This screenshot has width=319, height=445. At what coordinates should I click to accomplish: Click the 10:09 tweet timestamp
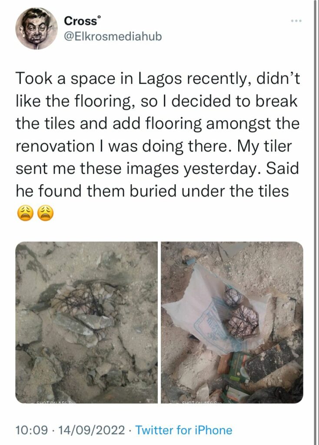click(x=31, y=430)
